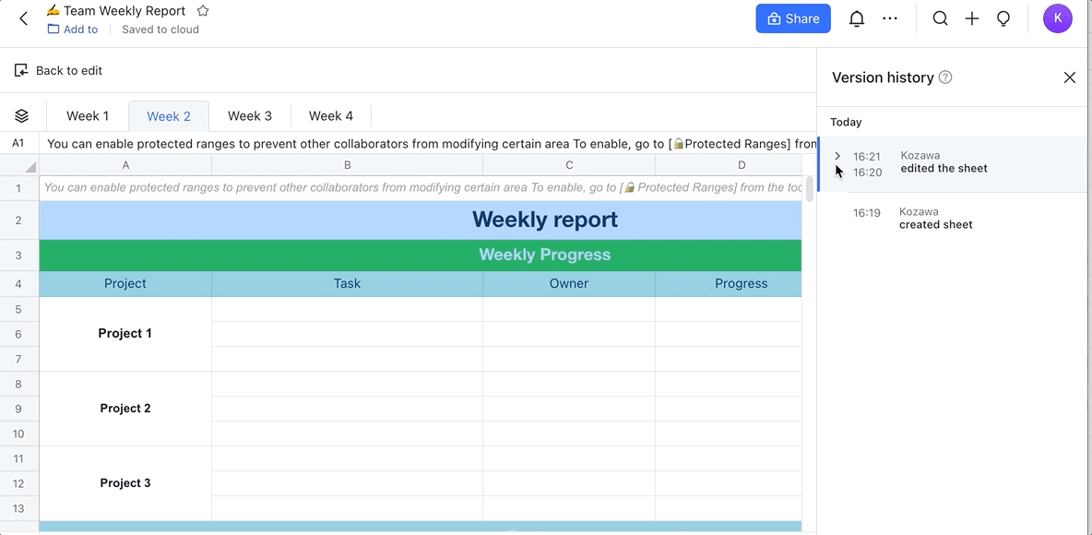This screenshot has height=535, width=1092.
Task: Switch to the Week 3 tab
Action: point(250,116)
